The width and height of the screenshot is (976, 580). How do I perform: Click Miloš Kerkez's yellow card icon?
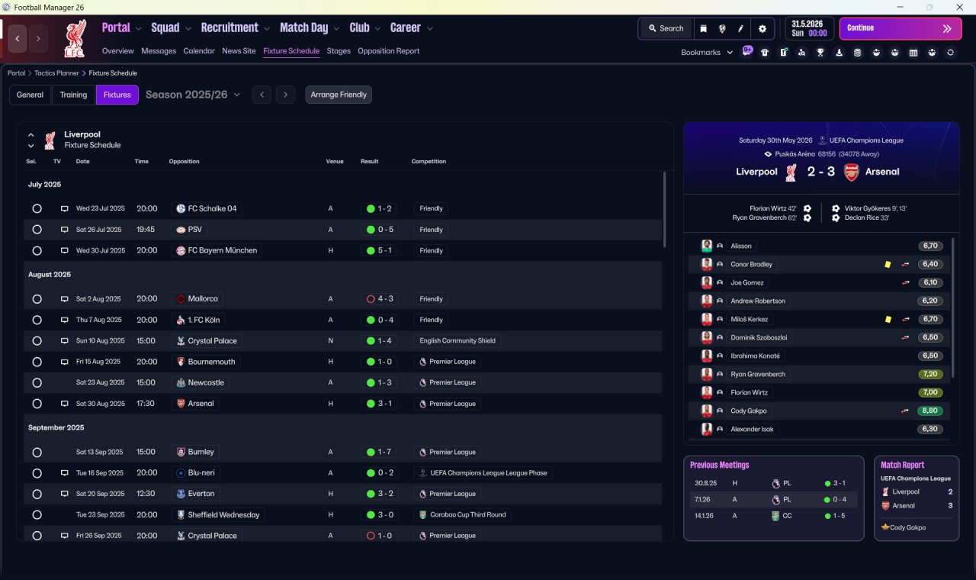click(888, 319)
